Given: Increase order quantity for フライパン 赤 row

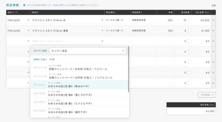Looking at the screenshot, I should [188, 19].
